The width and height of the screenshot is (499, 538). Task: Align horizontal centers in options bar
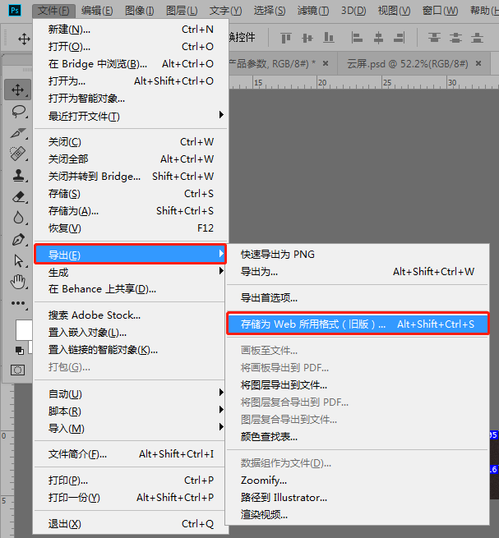coord(378,38)
